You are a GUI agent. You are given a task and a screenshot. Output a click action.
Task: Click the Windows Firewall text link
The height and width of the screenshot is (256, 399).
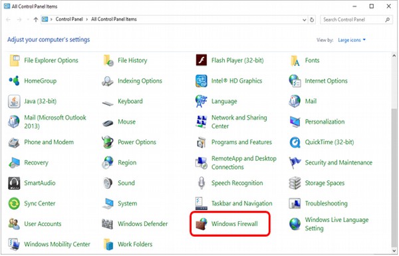235,224
